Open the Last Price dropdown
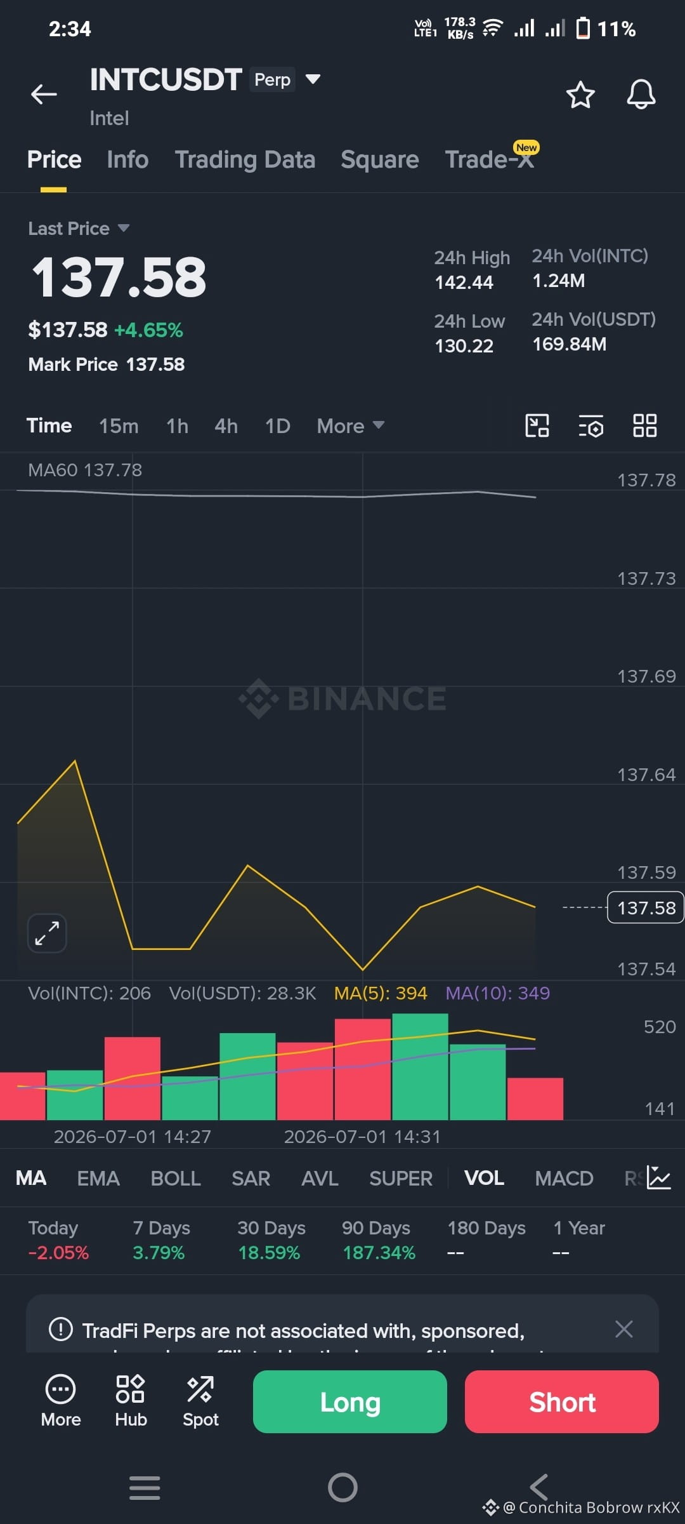Screen dimensions: 685x1524 (79, 228)
